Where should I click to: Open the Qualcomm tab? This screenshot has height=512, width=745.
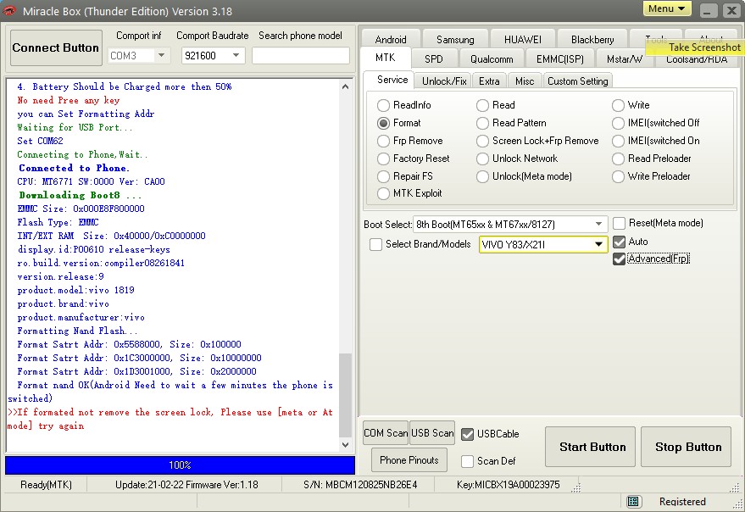coord(492,59)
